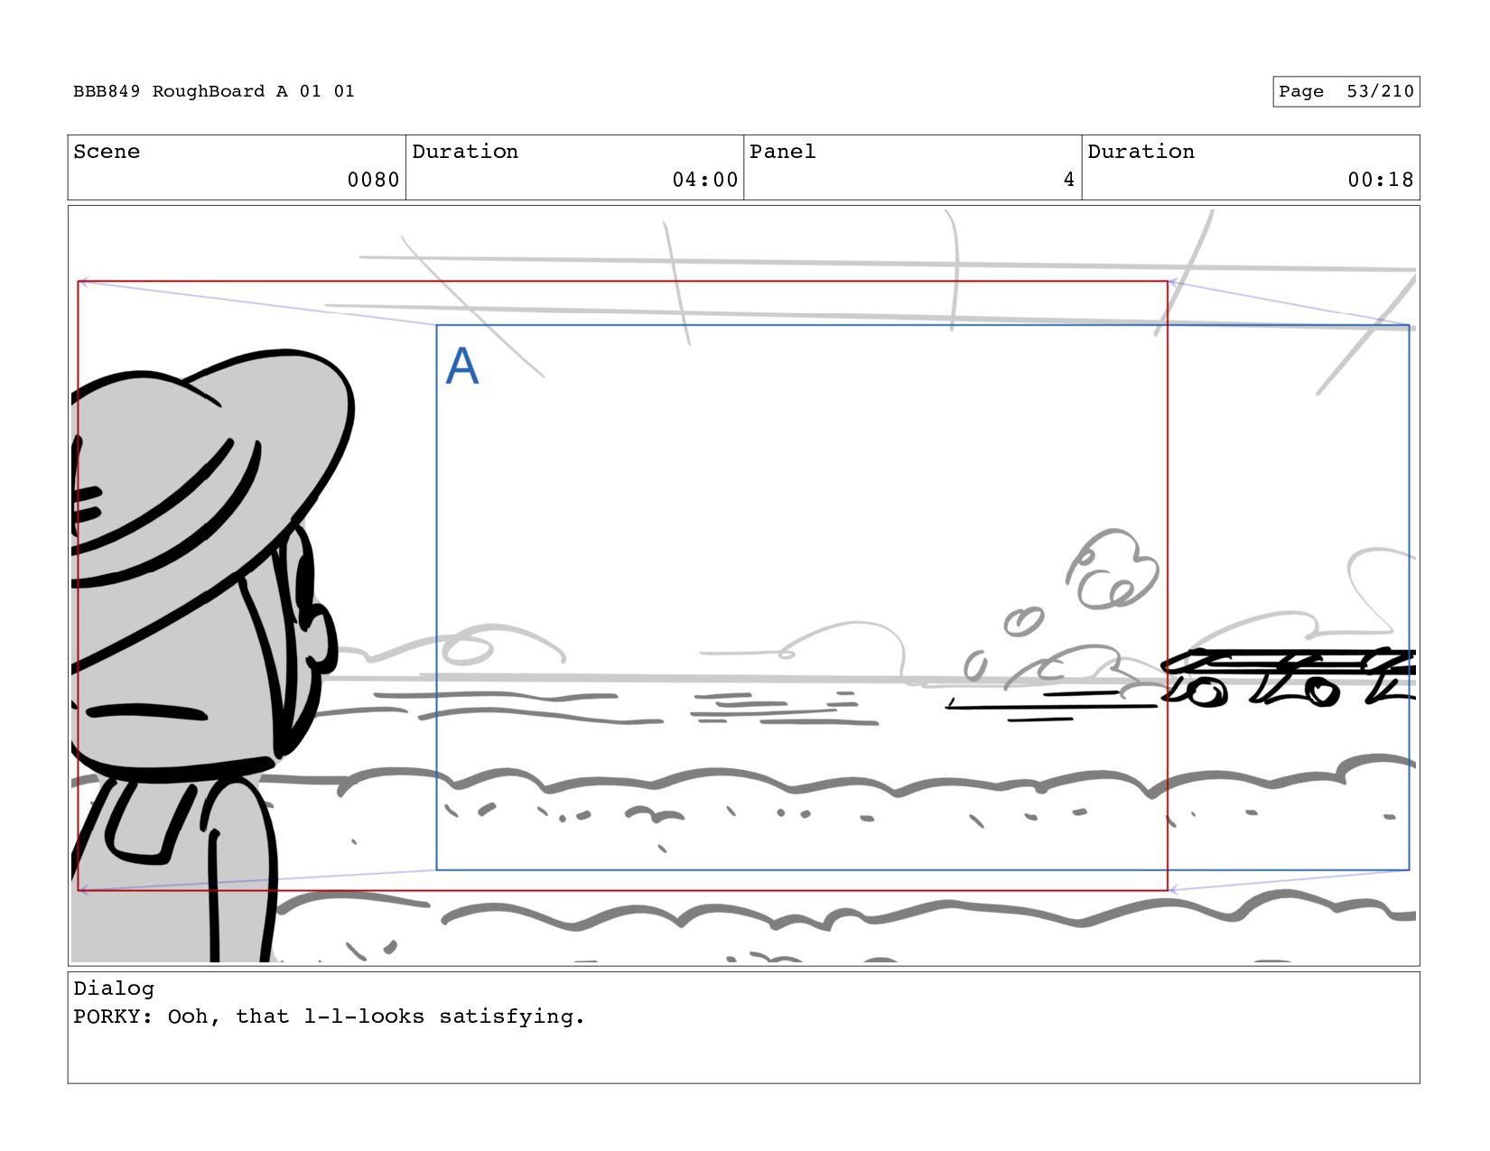1490x1151 pixels.
Task: Click the panel number 4
Action: tap(1069, 180)
